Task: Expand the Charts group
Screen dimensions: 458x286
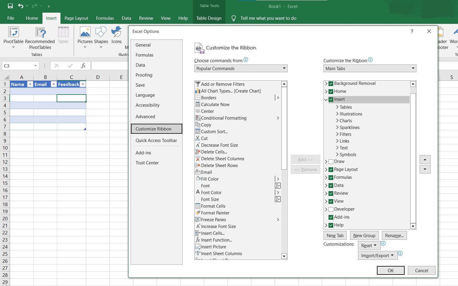Action: (x=337, y=121)
